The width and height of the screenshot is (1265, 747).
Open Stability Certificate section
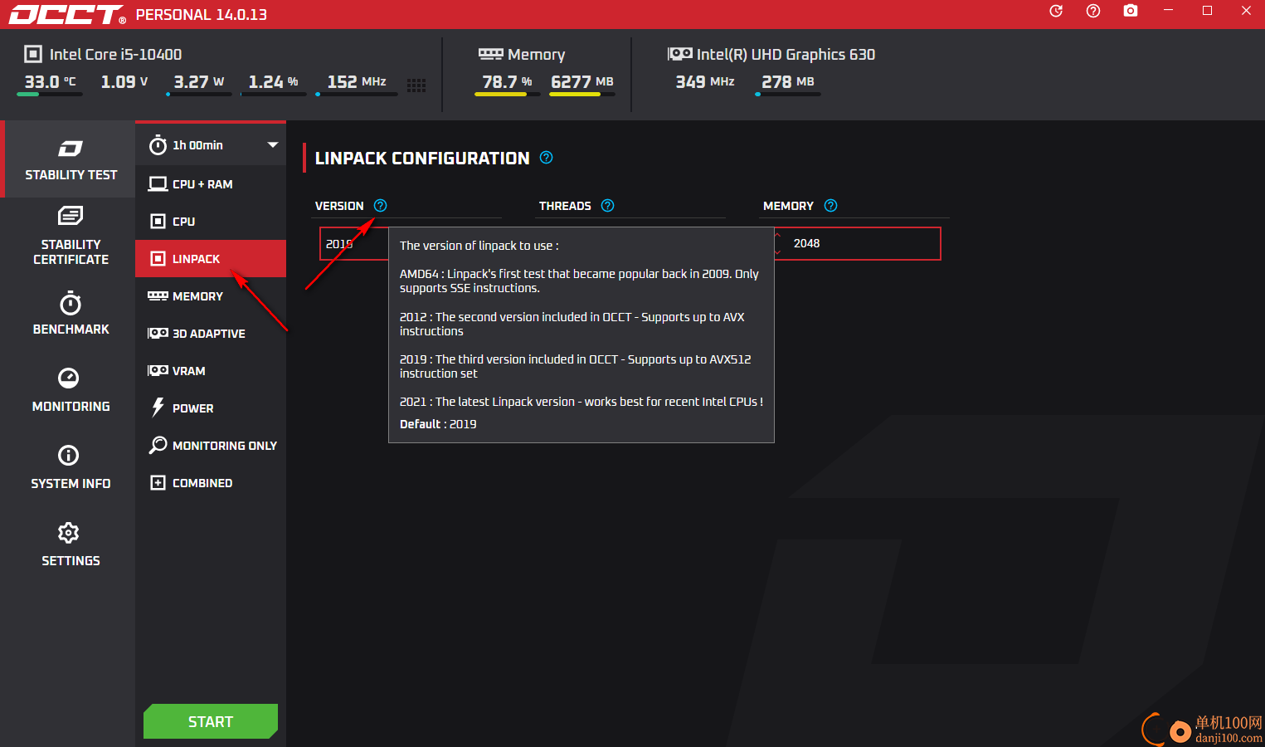pyautogui.click(x=71, y=237)
